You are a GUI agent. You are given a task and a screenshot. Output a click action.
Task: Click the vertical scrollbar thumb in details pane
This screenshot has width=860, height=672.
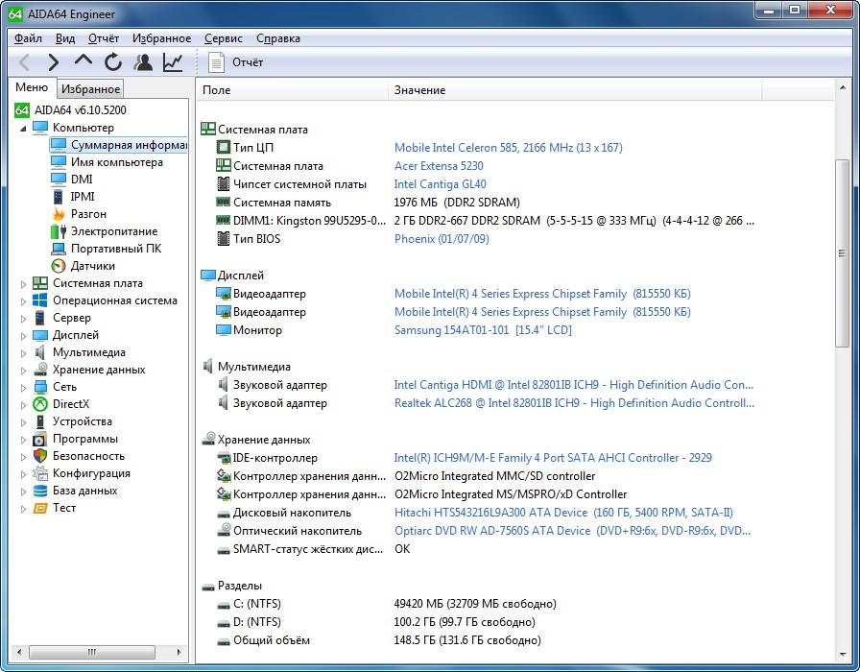(842, 253)
